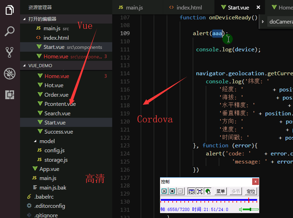293x218 pixels.
Task: Open .babelrc file
Action: 66,197
